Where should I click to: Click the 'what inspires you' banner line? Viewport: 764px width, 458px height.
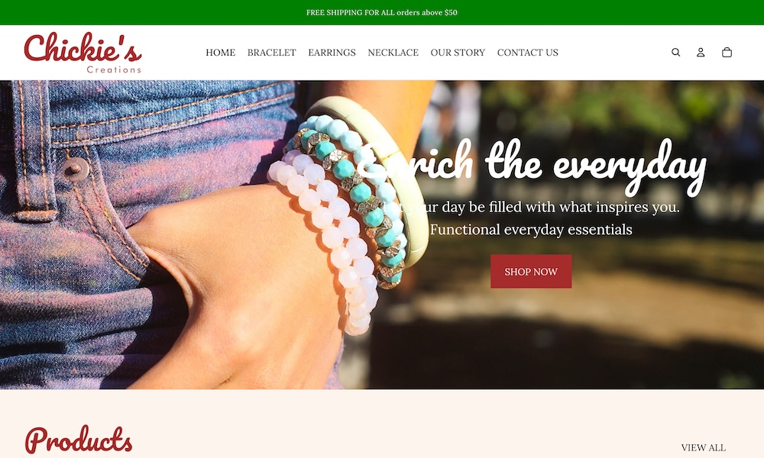[531, 207]
